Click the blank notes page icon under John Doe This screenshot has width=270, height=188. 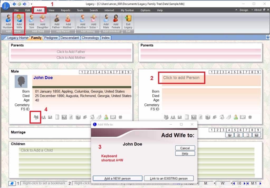pyautogui.click(x=57, y=117)
